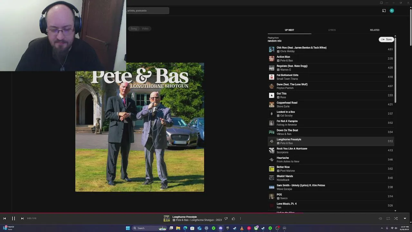Switch to Video mode

coord(145,29)
